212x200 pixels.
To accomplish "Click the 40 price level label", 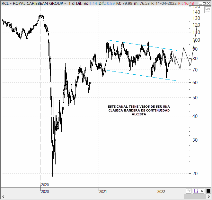I will (195, 116).
